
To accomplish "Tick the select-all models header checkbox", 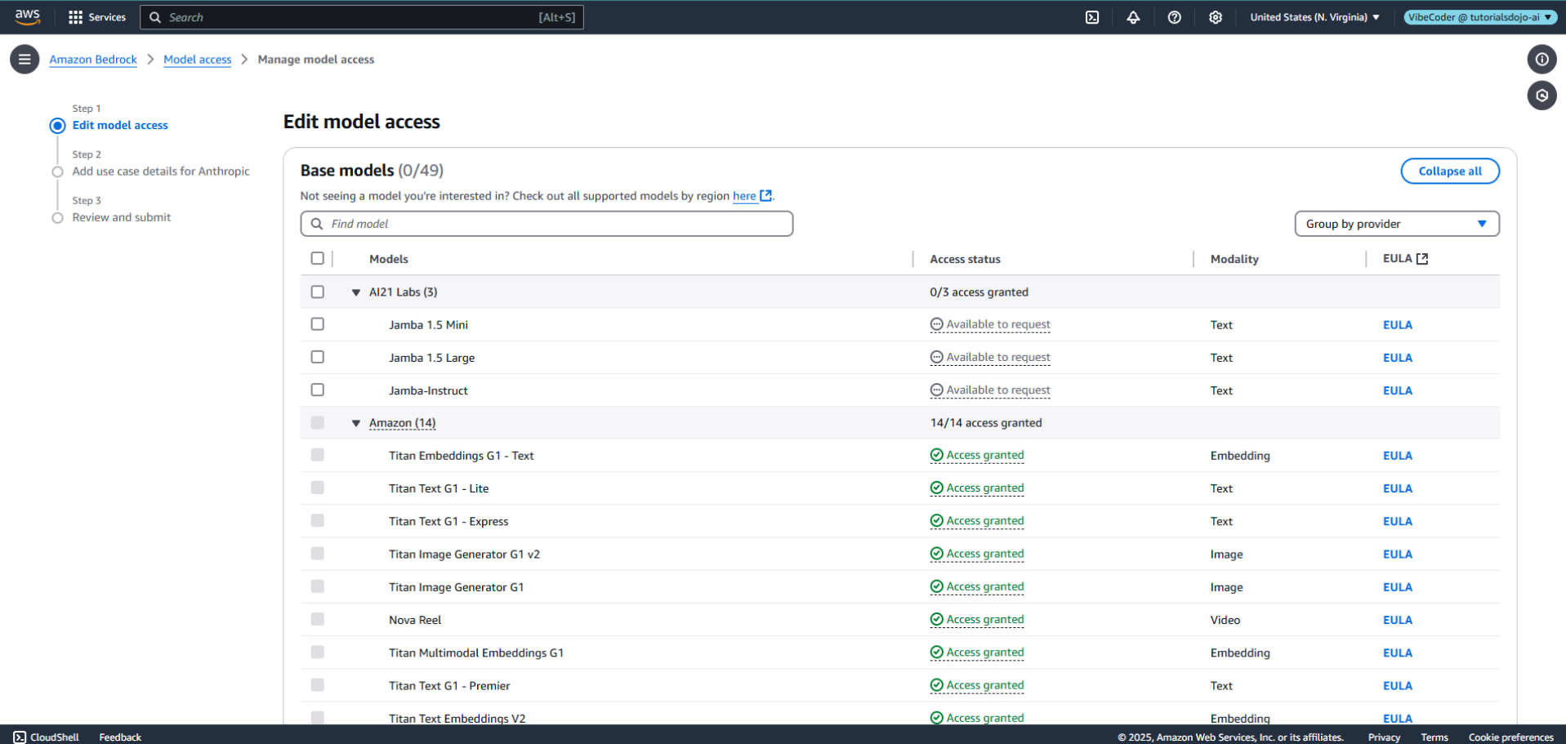I will [318, 258].
